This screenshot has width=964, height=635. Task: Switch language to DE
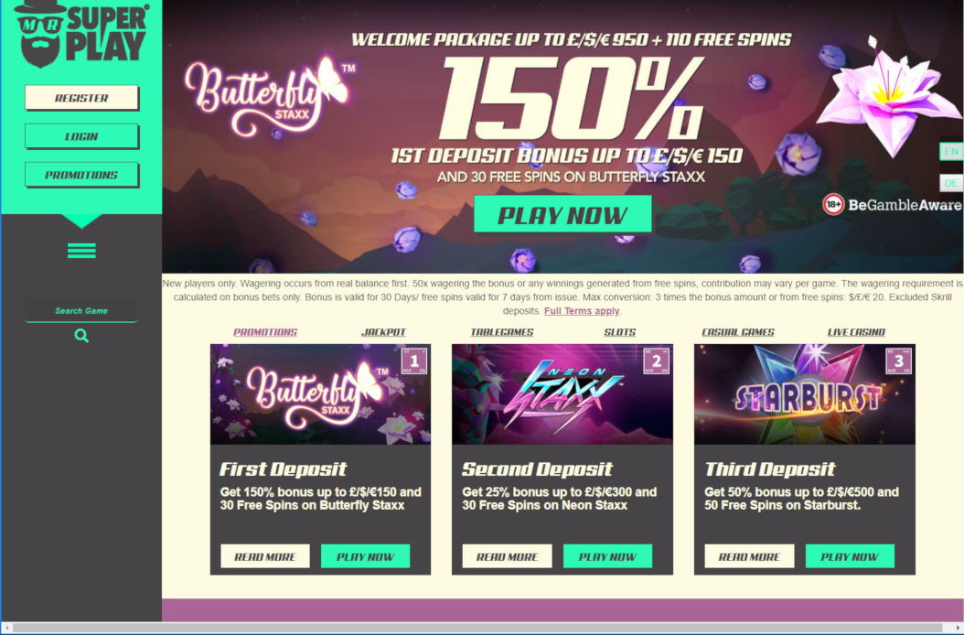click(951, 183)
